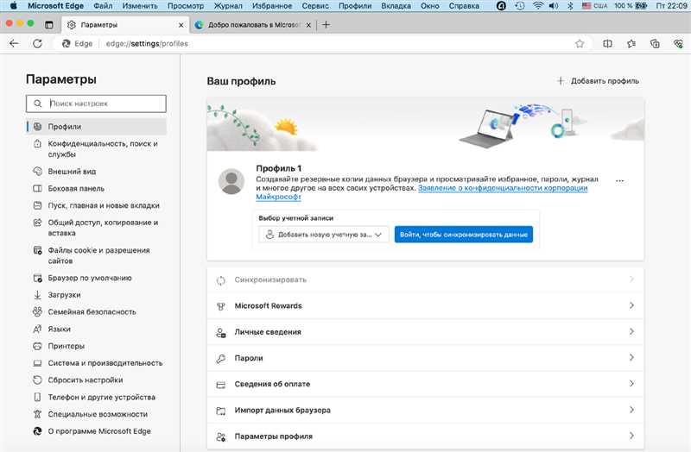Open the Журнал menu
691x452 pixels.
[228, 6]
